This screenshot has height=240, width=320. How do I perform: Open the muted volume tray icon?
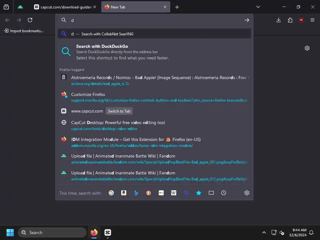(x=282, y=232)
